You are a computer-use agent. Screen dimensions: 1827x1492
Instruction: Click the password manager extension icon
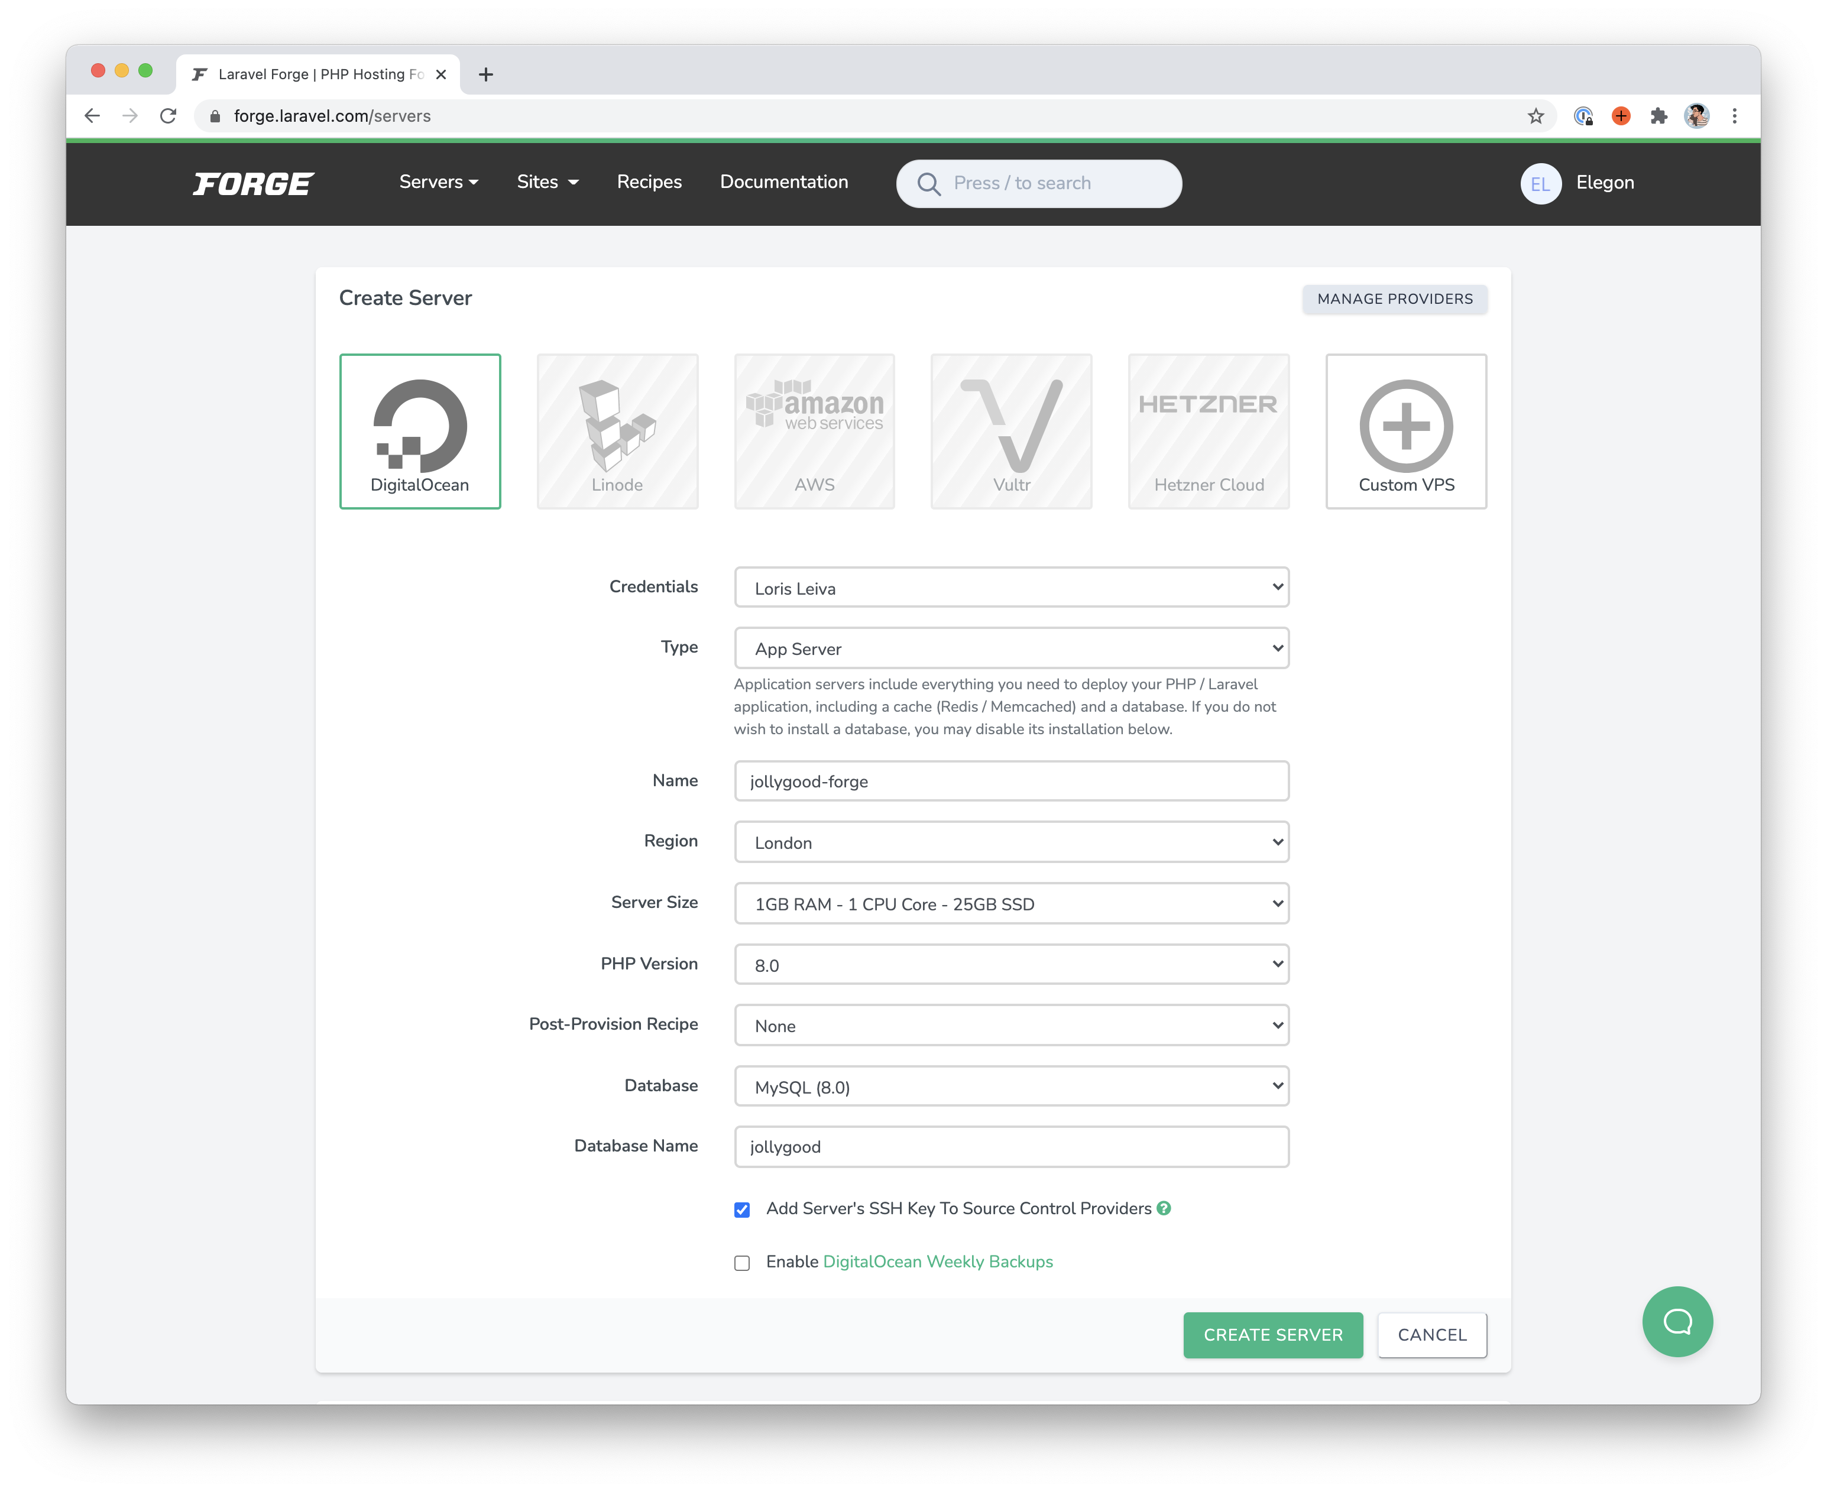coord(1583,116)
